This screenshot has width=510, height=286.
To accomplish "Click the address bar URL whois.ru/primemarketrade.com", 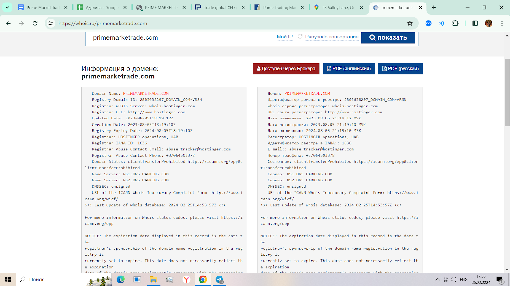I will point(103,23).
